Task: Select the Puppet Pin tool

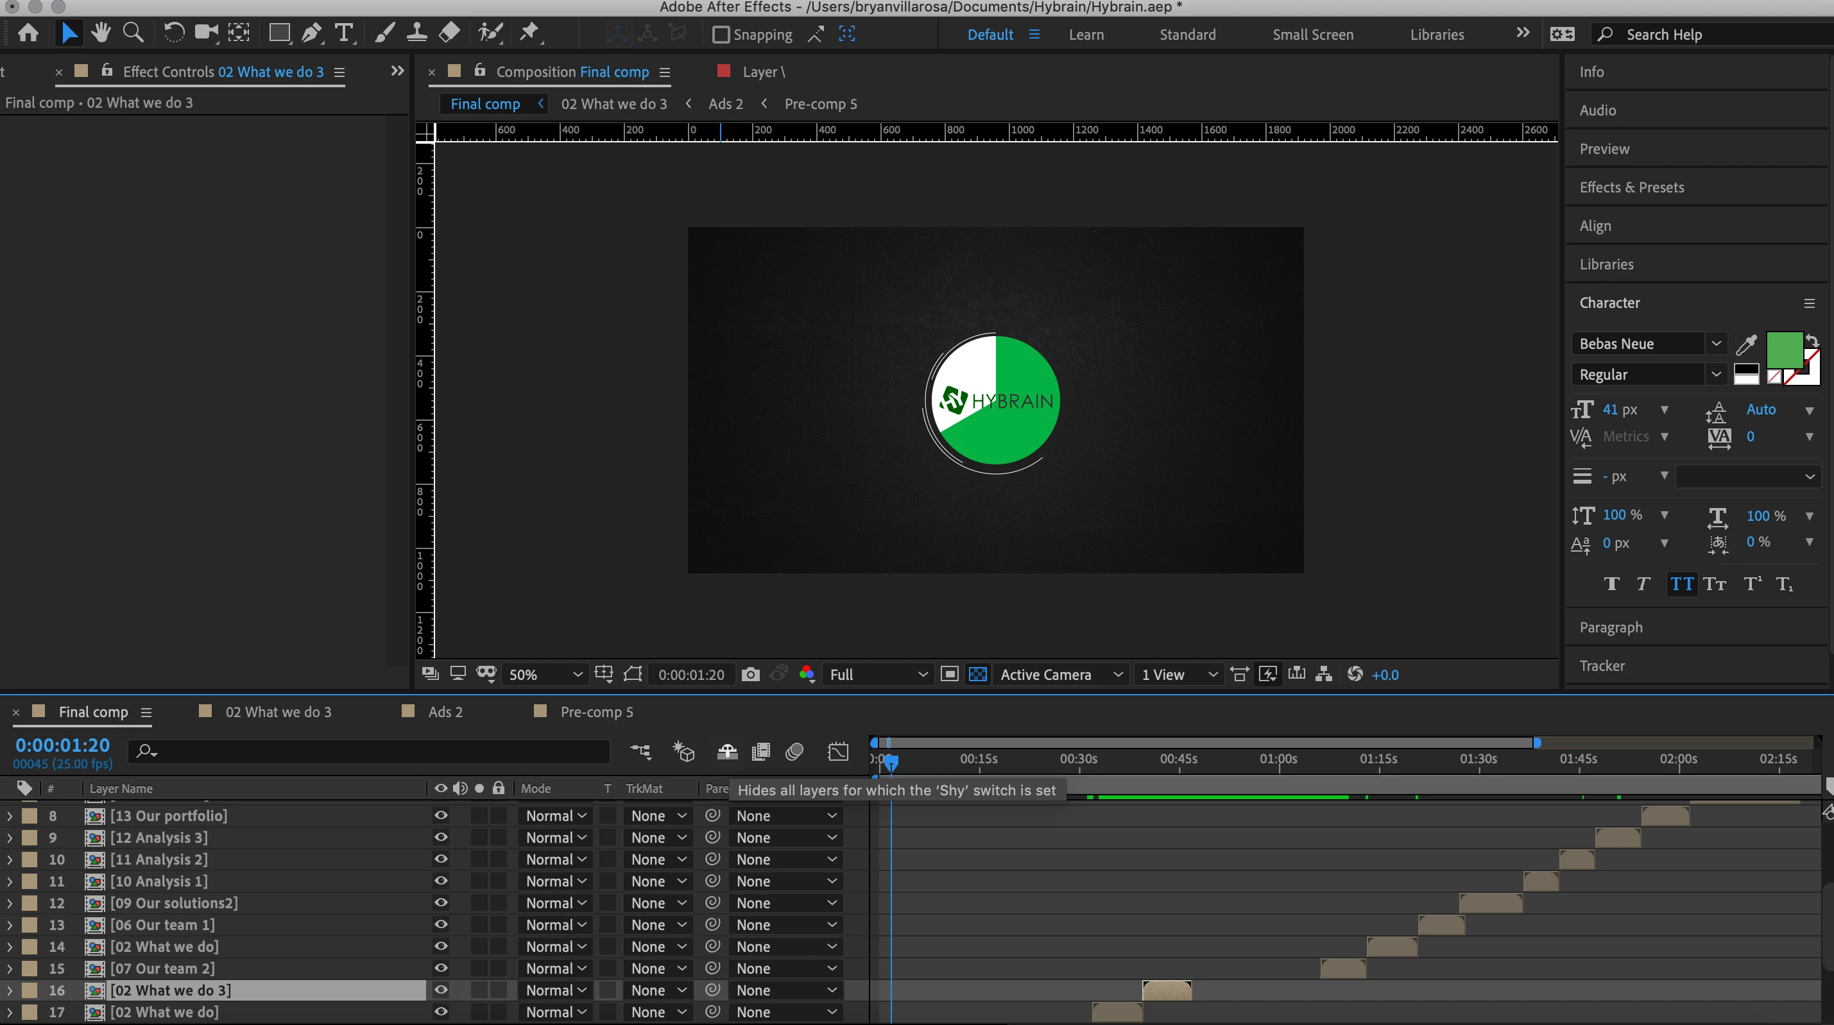Action: [x=529, y=33]
